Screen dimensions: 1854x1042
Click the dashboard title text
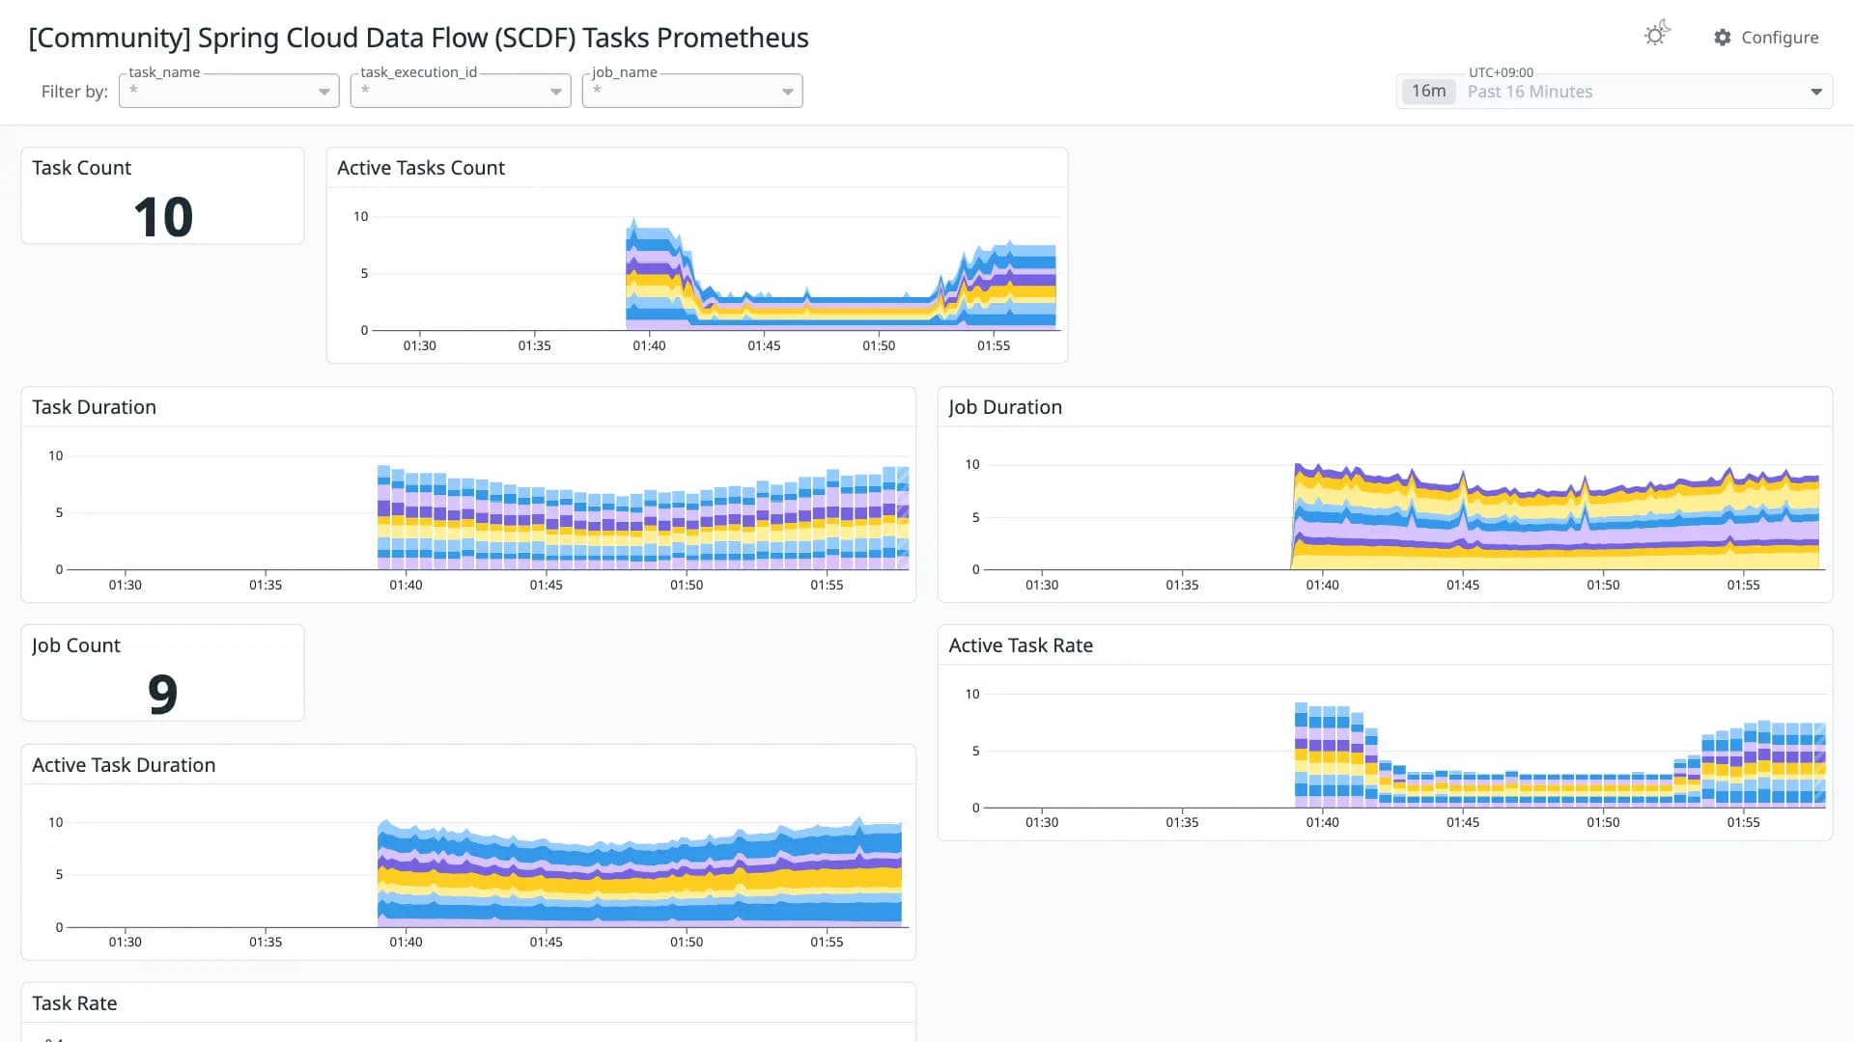[x=418, y=38]
